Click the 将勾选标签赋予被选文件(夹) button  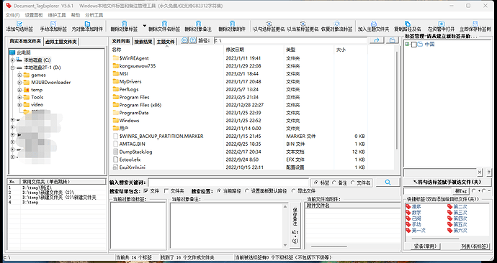447,182
